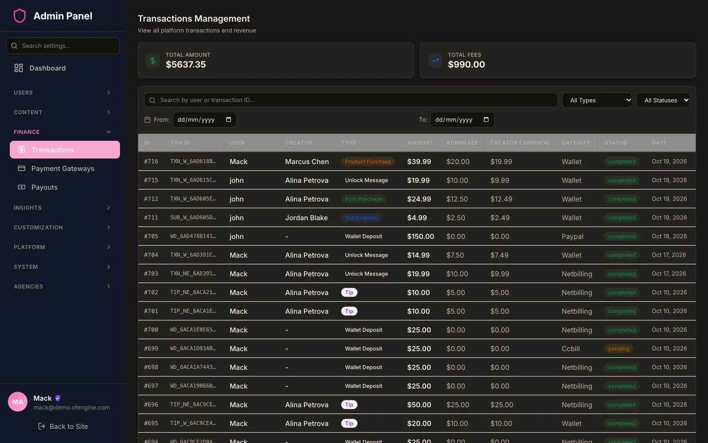The height and width of the screenshot is (443, 708).
Task: Click the Payouts cash icon
Action: tap(21, 187)
